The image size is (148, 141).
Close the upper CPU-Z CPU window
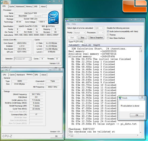click(x=59, y=1)
